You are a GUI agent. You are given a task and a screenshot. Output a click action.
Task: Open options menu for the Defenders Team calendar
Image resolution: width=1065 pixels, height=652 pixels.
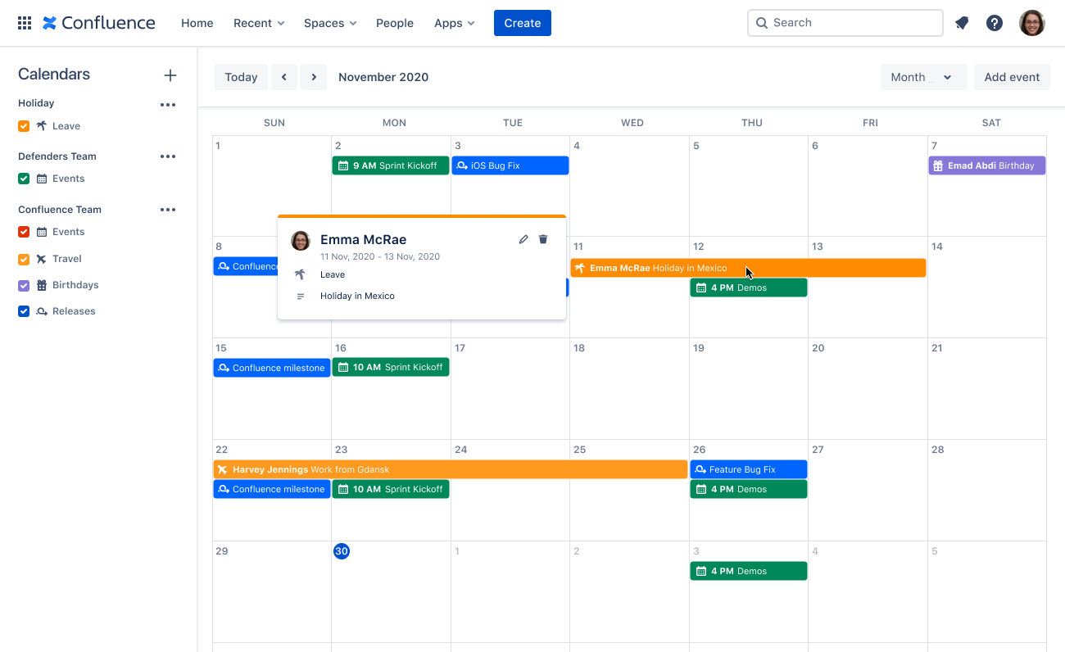(168, 157)
